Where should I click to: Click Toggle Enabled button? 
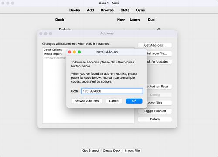[155, 111]
